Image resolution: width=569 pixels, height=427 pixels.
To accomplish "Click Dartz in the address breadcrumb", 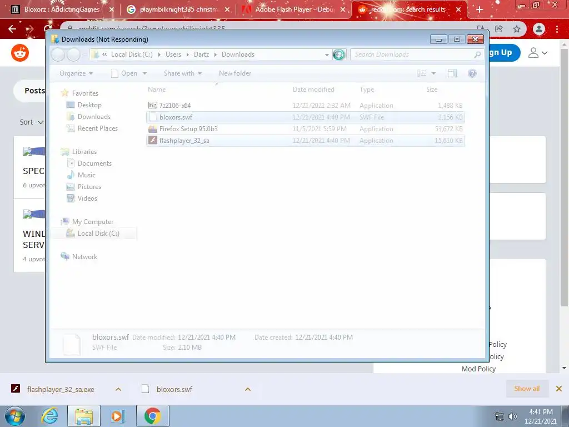I will coord(201,54).
